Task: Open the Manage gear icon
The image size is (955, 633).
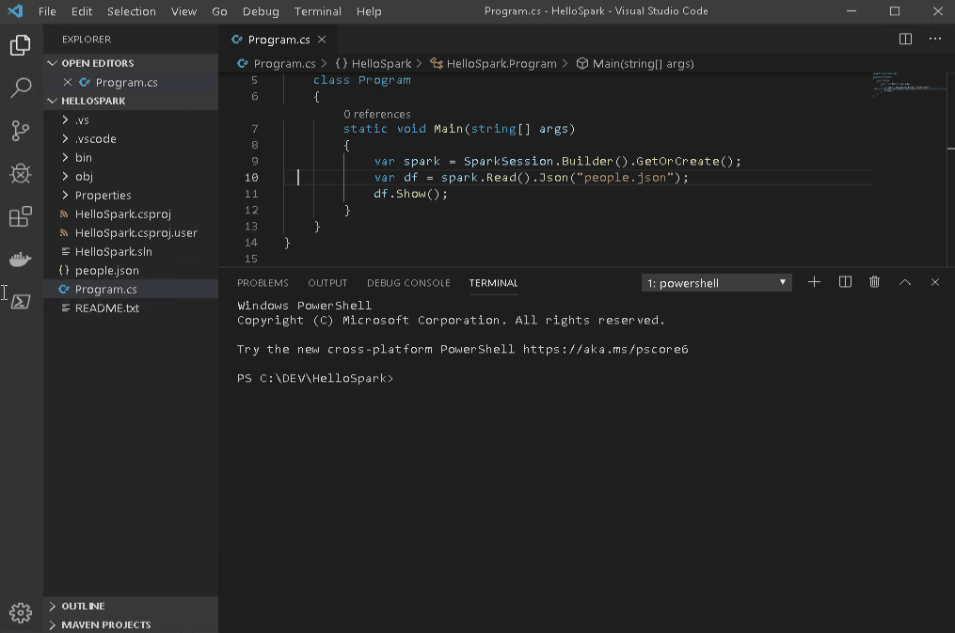Action: 21,613
